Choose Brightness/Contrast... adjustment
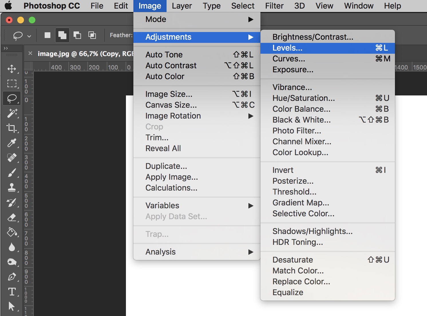The height and width of the screenshot is (316, 427). click(328, 37)
